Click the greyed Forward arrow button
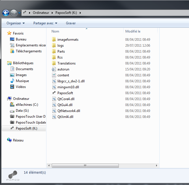 (x=14, y=13)
